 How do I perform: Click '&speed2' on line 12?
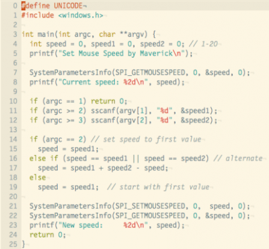[x=195, y=120]
